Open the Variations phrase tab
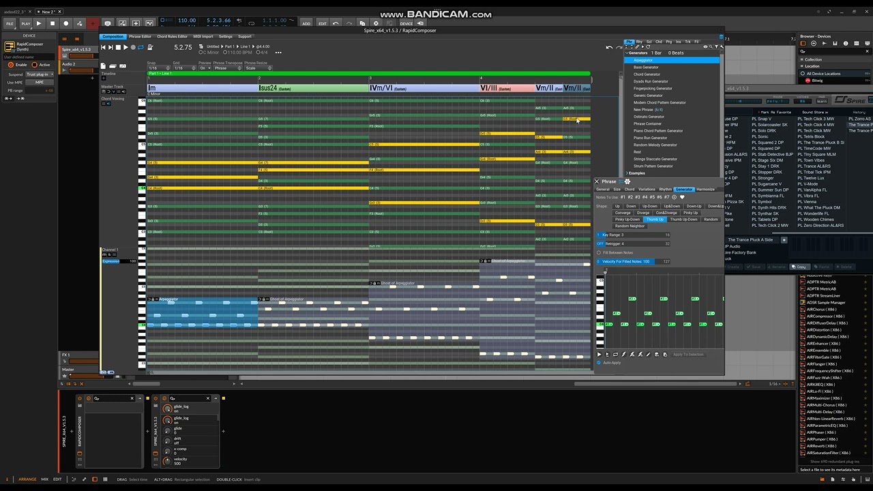This screenshot has width=873, height=491. 647,190
